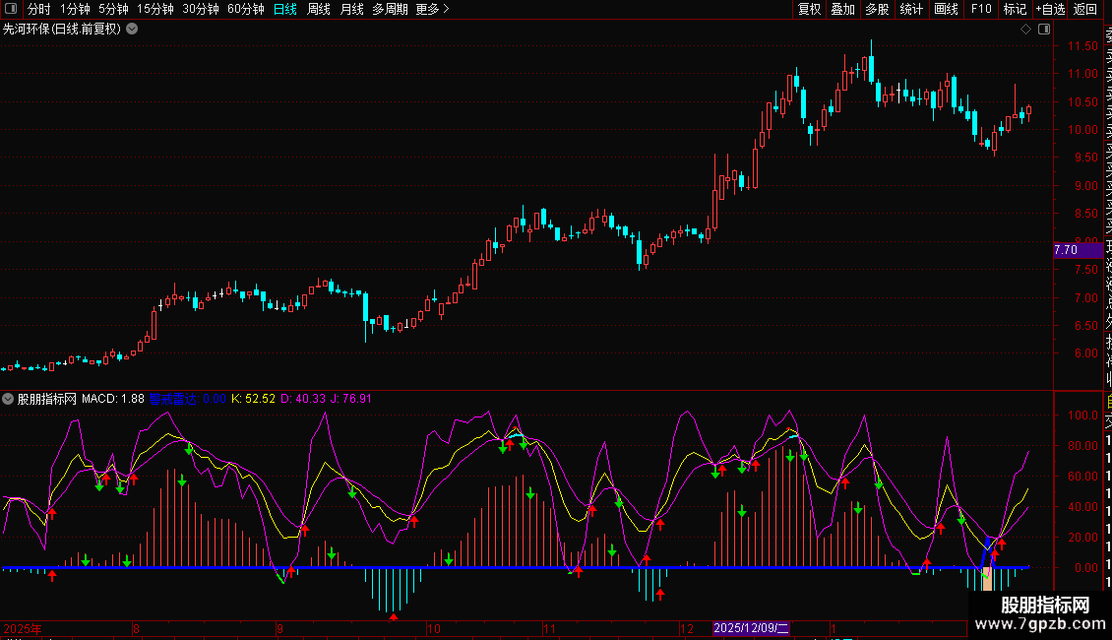The image size is (1112, 640).
Task: Select the 分时 intraday view
Action: point(38,9)
